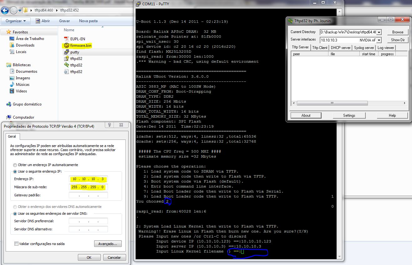The width and height of the screenshot is (412, 265).
Task: Select Usar os seguintes endereços de servidor DNS
Action: (x=15, y=213)
